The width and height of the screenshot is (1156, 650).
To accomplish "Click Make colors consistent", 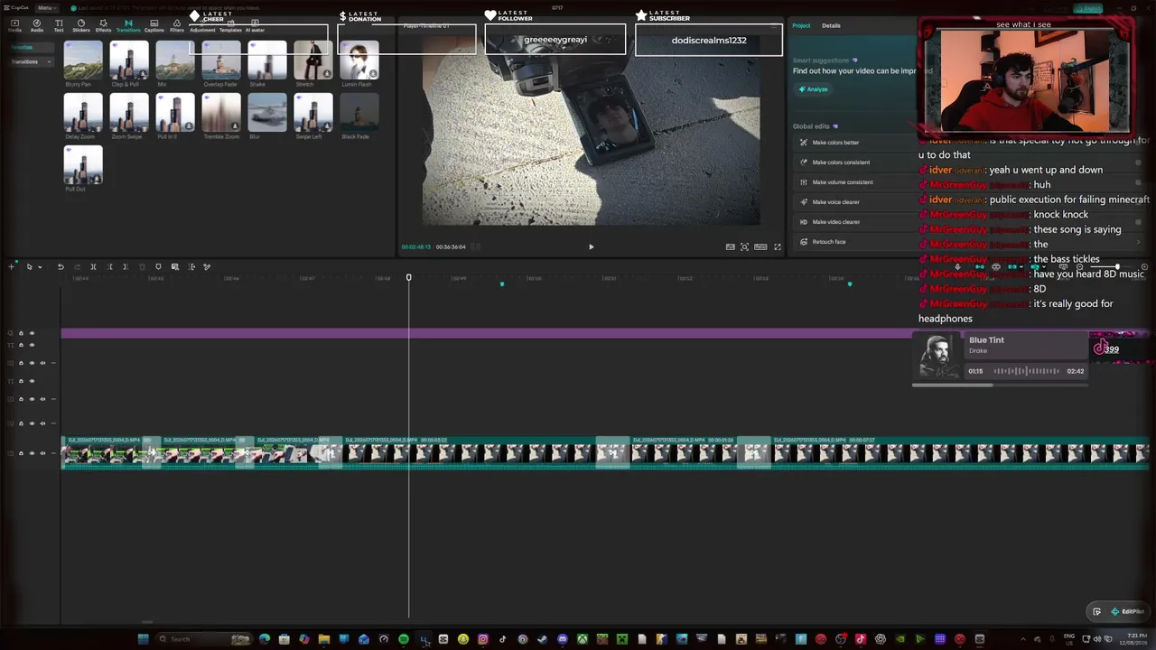I will click(x=841, y=162).
